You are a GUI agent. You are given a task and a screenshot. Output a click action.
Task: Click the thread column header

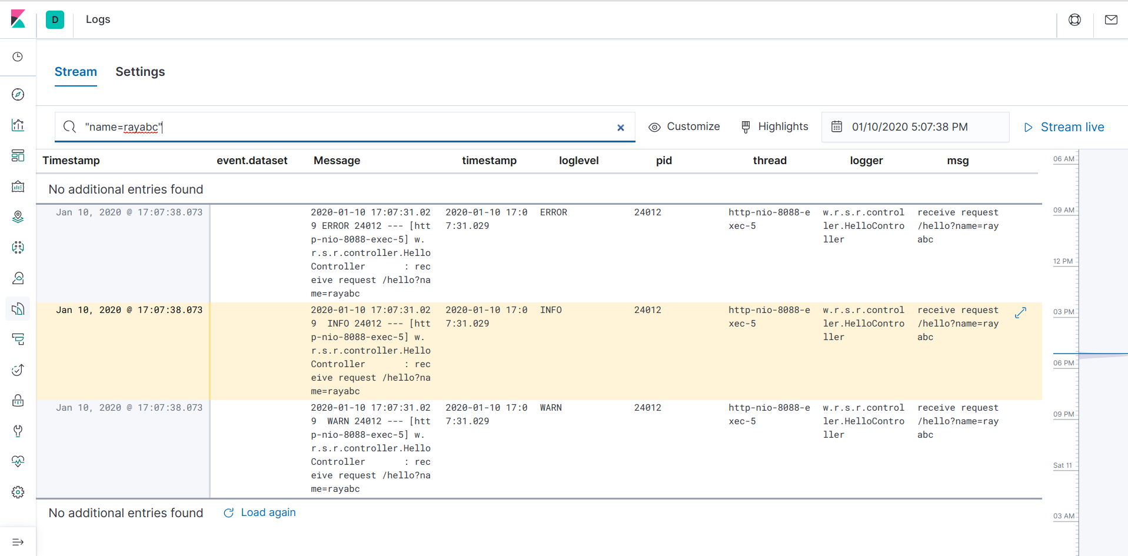coord(770,161)
